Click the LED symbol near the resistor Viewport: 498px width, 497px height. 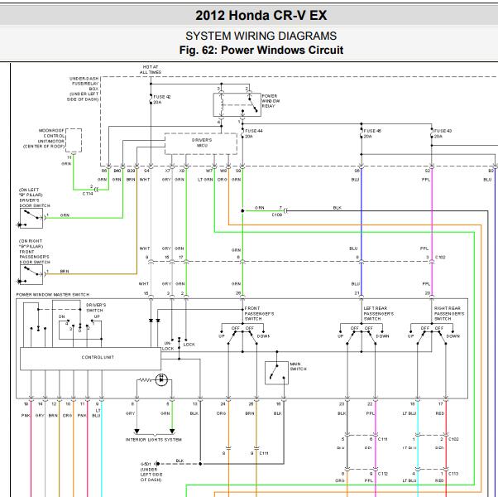coord(161,379)
